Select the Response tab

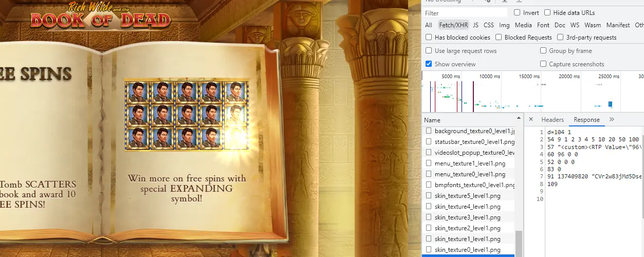click(x=586, y=120)
